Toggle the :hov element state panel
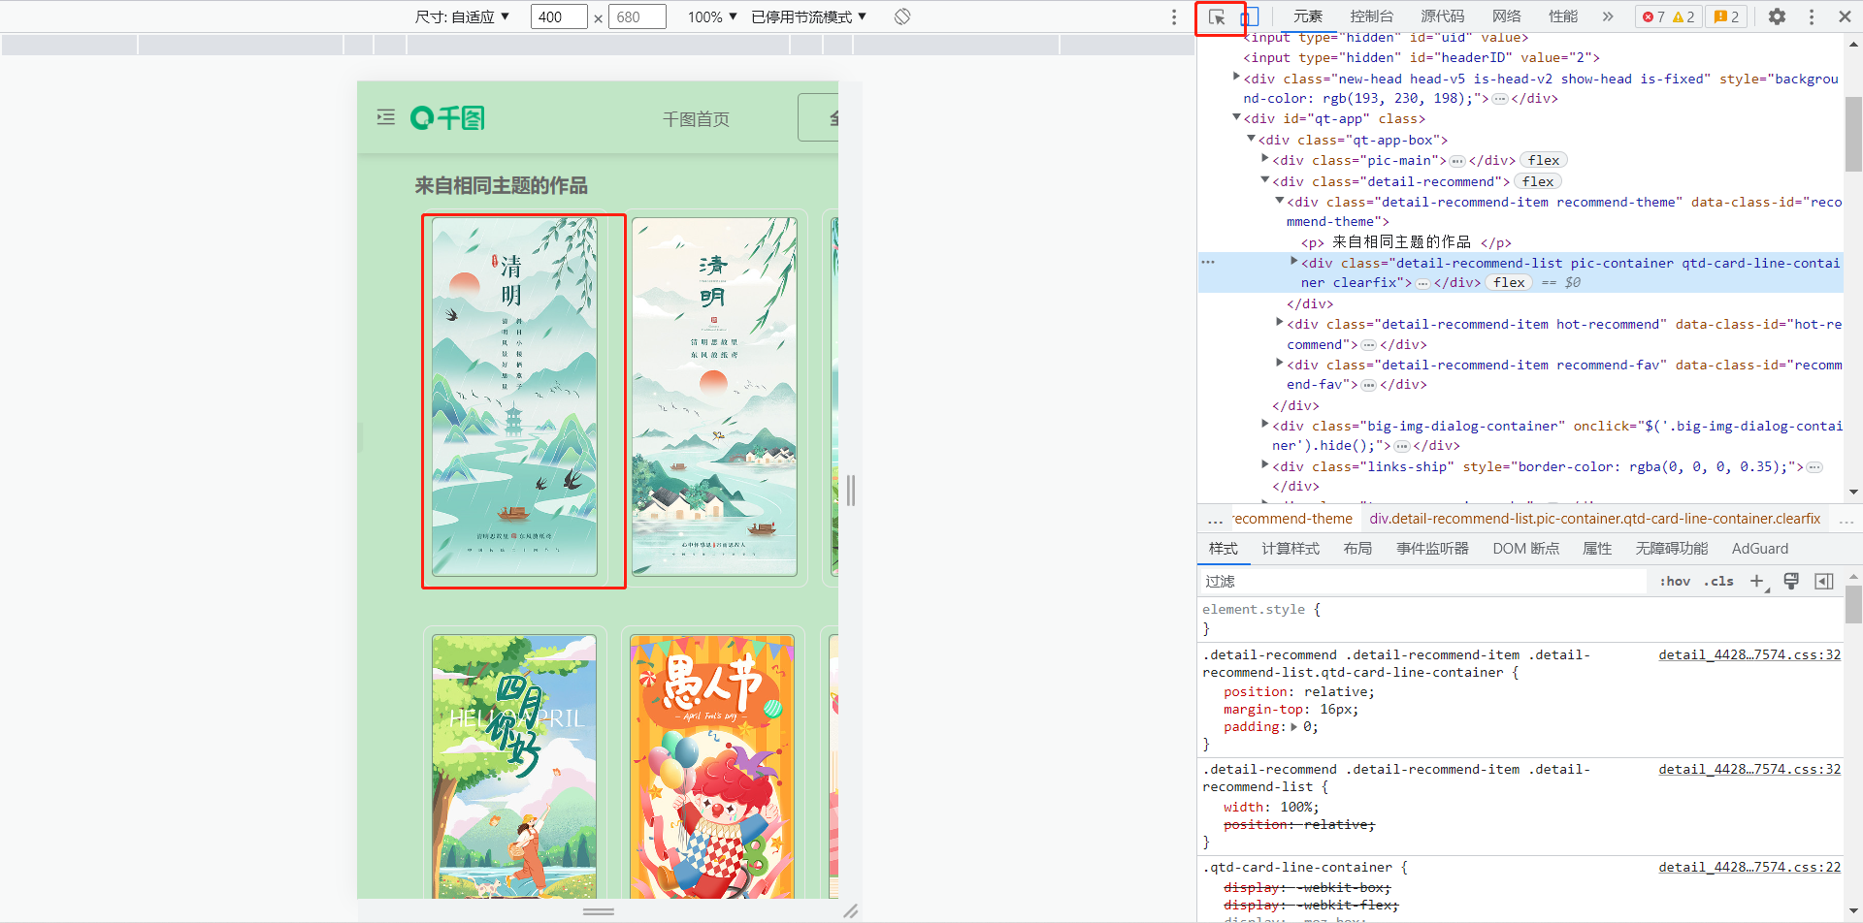Image resolution: width=1863 pixels, height=923 pixels. pyautogui.click(x=1675, y=581)
